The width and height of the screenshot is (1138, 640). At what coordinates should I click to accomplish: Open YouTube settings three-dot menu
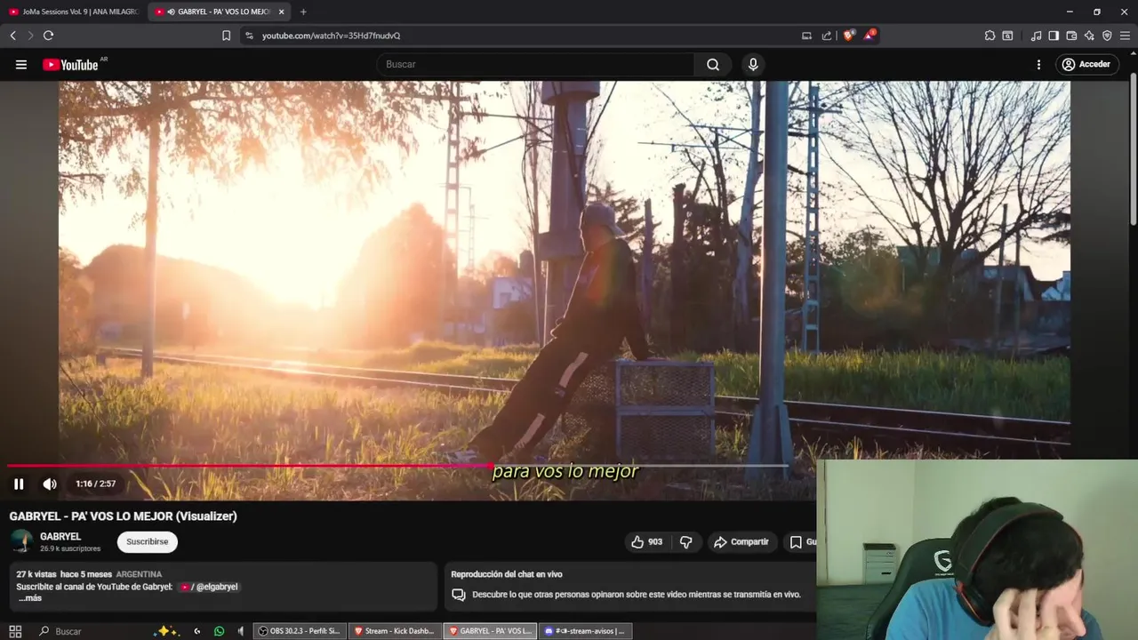tap(1038, 64)
